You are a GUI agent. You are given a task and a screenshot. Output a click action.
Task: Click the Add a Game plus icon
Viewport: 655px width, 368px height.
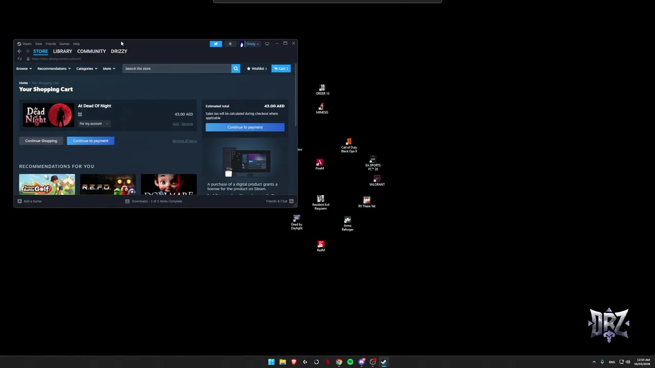pyautogui.click(x=19, y=201)
